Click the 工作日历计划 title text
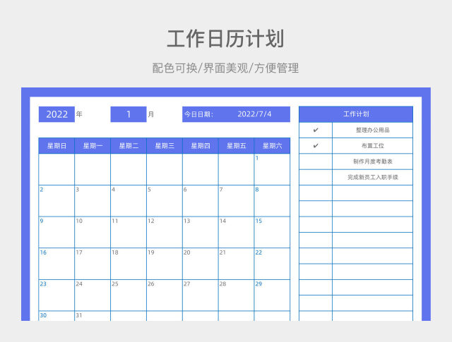 pyautogui.click(x=225, y=38)
